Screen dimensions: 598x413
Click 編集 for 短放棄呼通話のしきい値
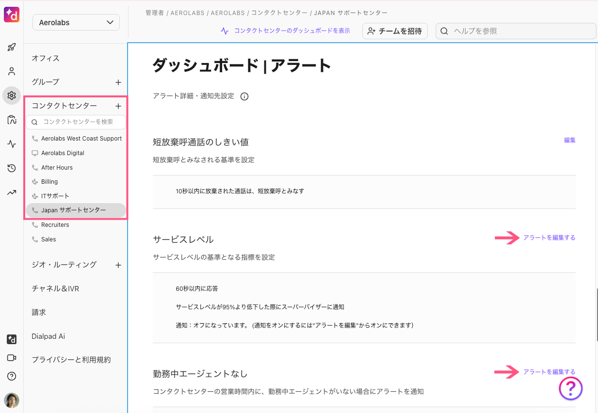pyautogui.click(x=569, y=140)
